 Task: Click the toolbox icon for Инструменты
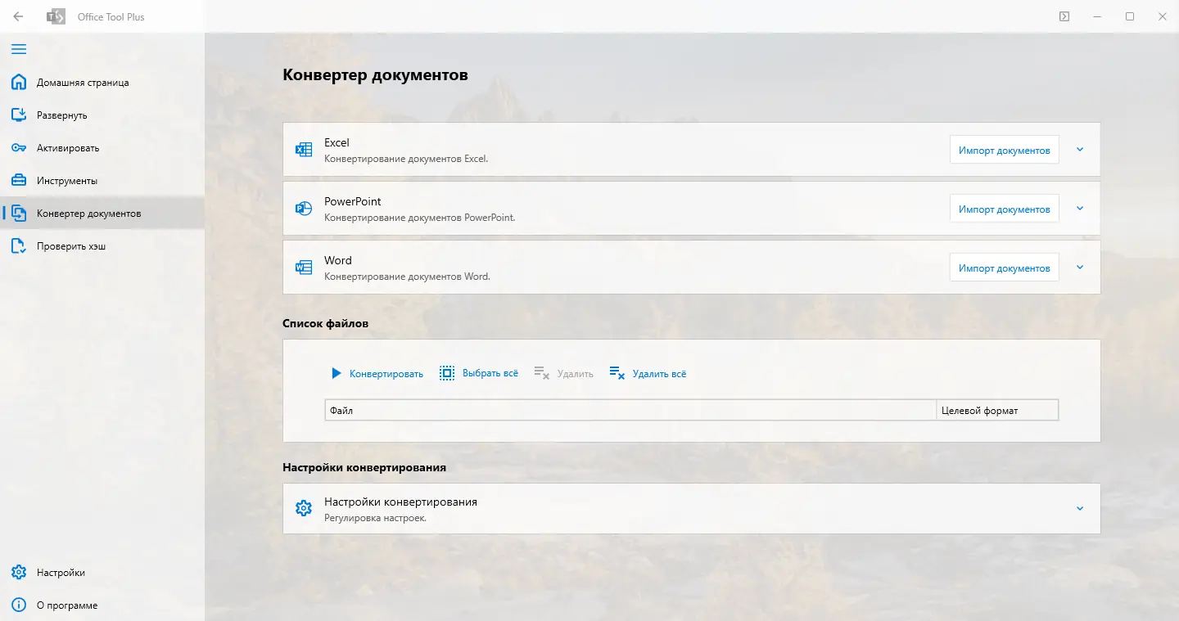tap(18, 180)
